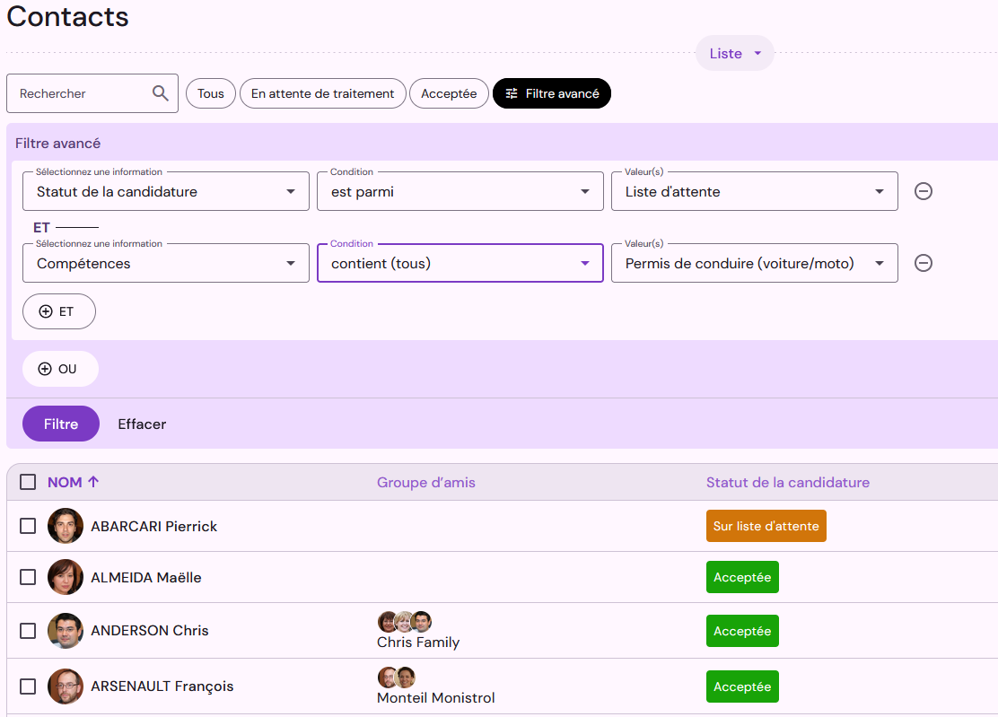Open the 'est parmi' condition dropdown
Image resolution: width=998 pixels, height=717 pixels.
click(x=460, y=191)
